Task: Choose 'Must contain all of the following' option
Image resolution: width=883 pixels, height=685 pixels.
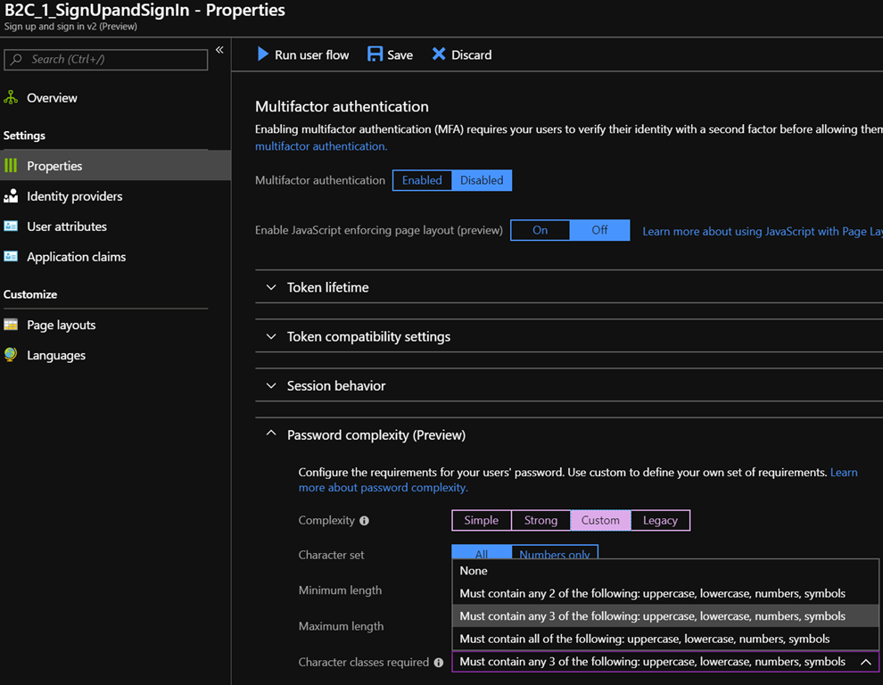Action: tap(644, 639)
